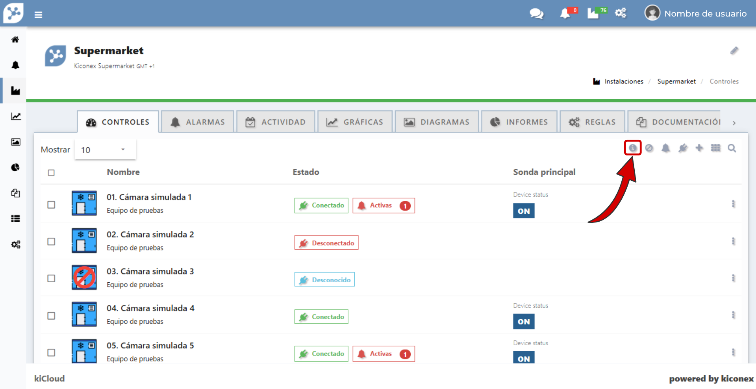The height and width of the screenshot is (389, 756).
Task: Click the plus icon to add a control
Action: click(699, 148)
